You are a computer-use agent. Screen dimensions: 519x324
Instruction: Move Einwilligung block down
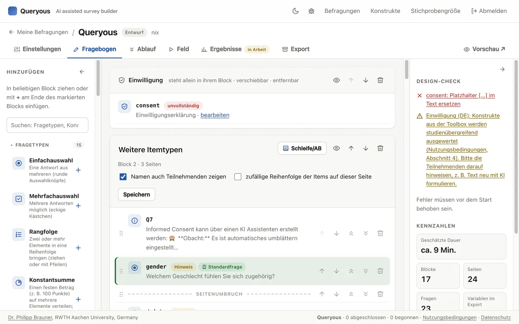[366, 80]
